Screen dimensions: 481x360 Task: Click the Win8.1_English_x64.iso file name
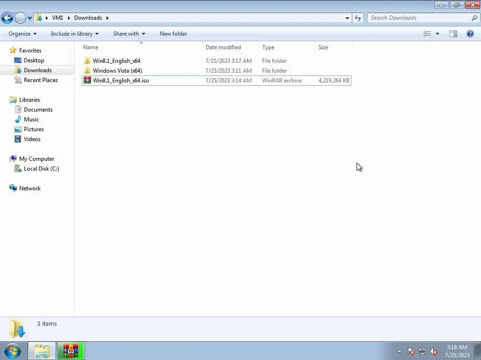click(x=121, y=81)
